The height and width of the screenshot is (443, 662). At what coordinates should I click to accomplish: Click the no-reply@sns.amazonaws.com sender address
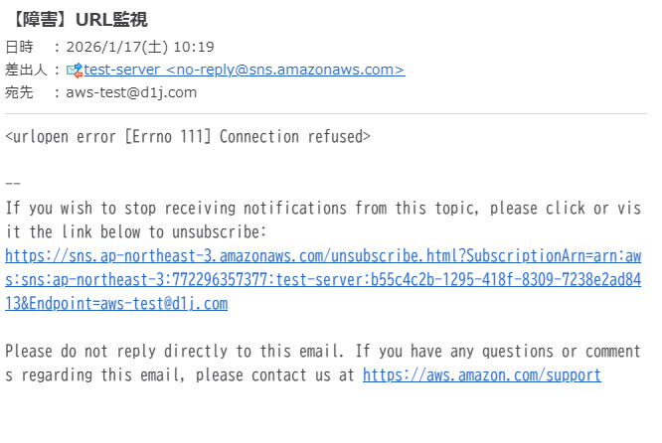point(285,70)
